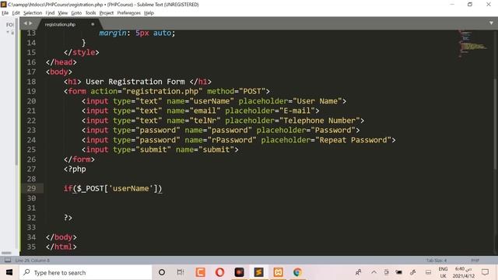Screen dimensions: 498x280
Task: Open Cortana circle icon on taskbar
Action: (x=162, y=272)
